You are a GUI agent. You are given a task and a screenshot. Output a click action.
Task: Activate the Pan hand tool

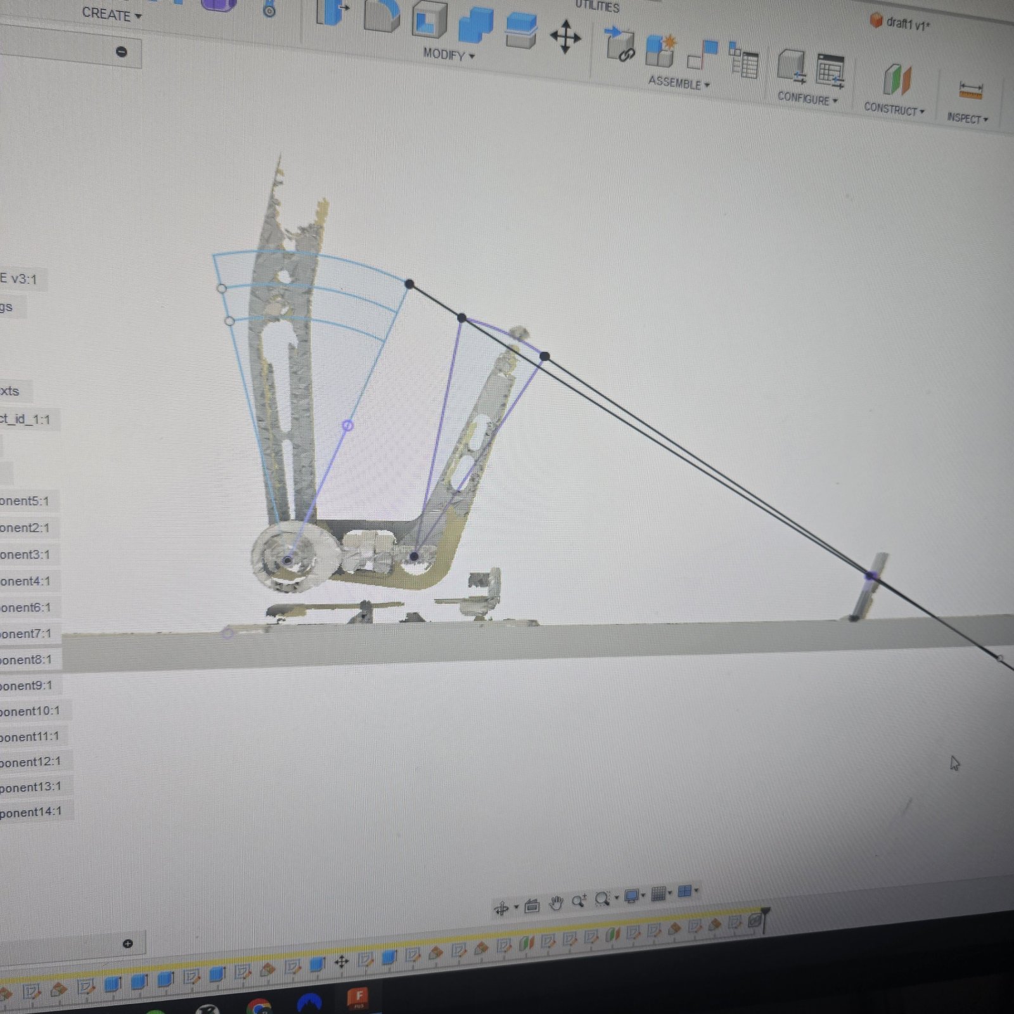[556, 903]
